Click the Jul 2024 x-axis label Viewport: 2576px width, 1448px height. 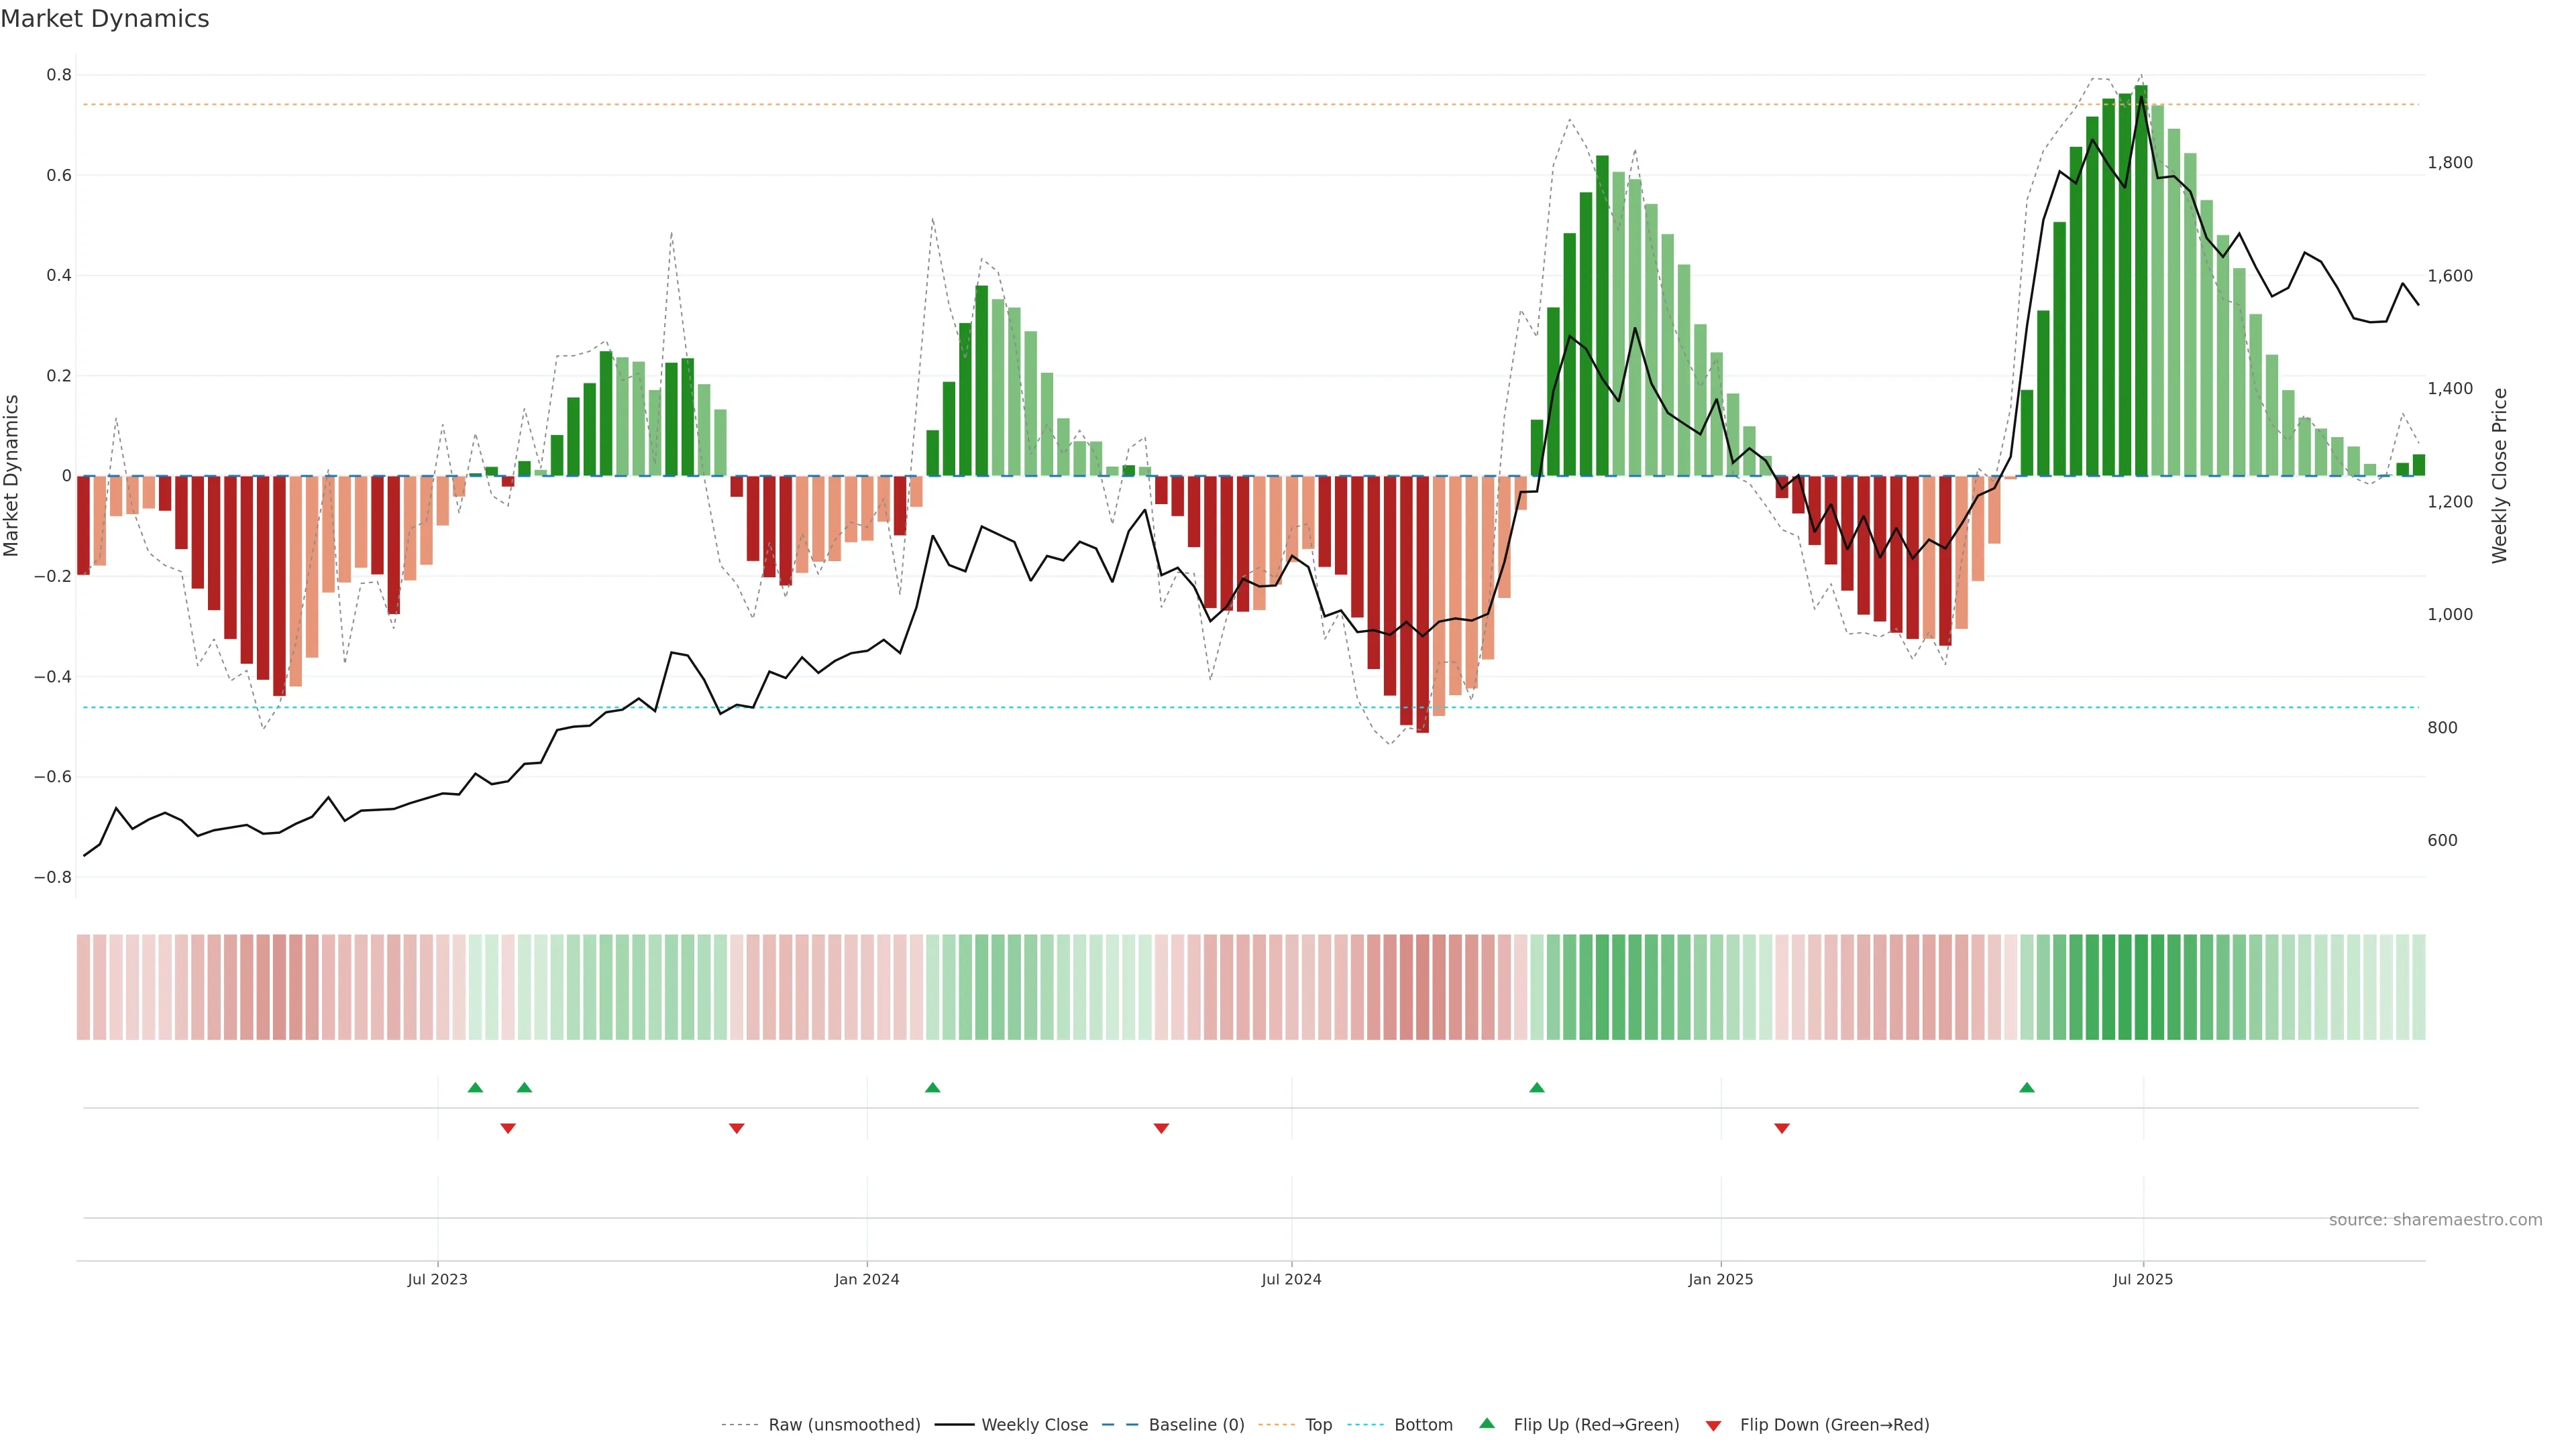(x=1291, y=1279)
